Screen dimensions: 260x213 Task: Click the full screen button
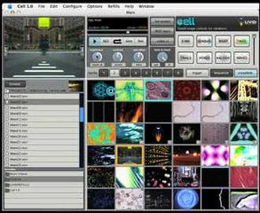(x=162, y=21)
